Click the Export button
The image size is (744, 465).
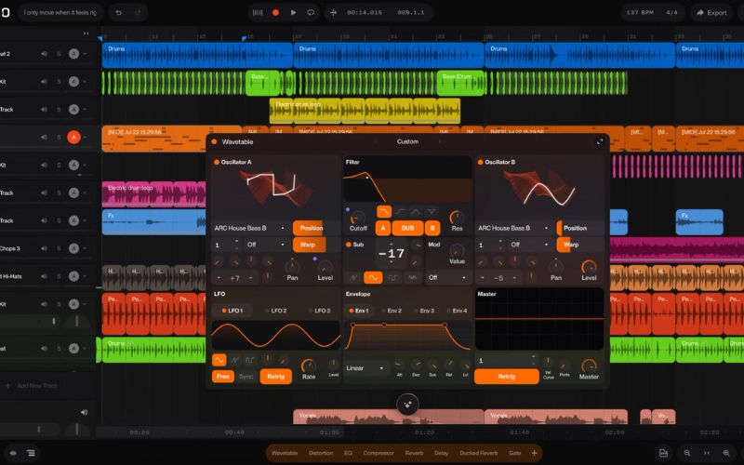click(711, 13)
